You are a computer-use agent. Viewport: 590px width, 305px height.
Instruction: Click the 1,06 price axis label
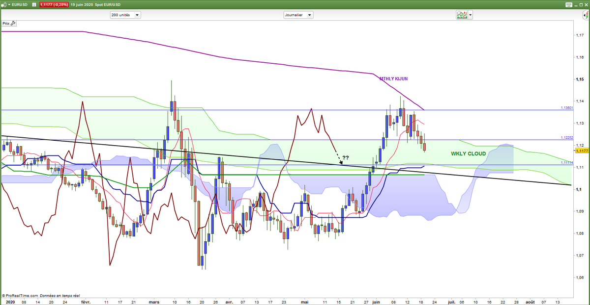tap(581, 278)
